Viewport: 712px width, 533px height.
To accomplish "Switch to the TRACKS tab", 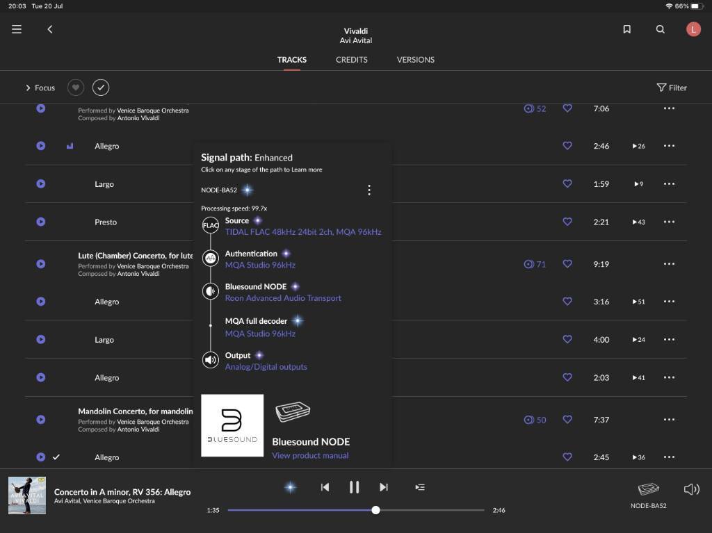I will click(292, 60).
